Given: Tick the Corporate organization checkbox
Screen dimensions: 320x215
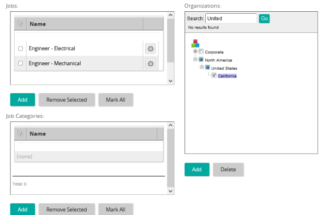Looking at the screenshot, I should pyautogui.click(x=201, y=51).
